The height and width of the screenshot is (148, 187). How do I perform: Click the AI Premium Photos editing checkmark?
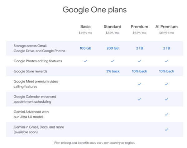pos(166,61)
